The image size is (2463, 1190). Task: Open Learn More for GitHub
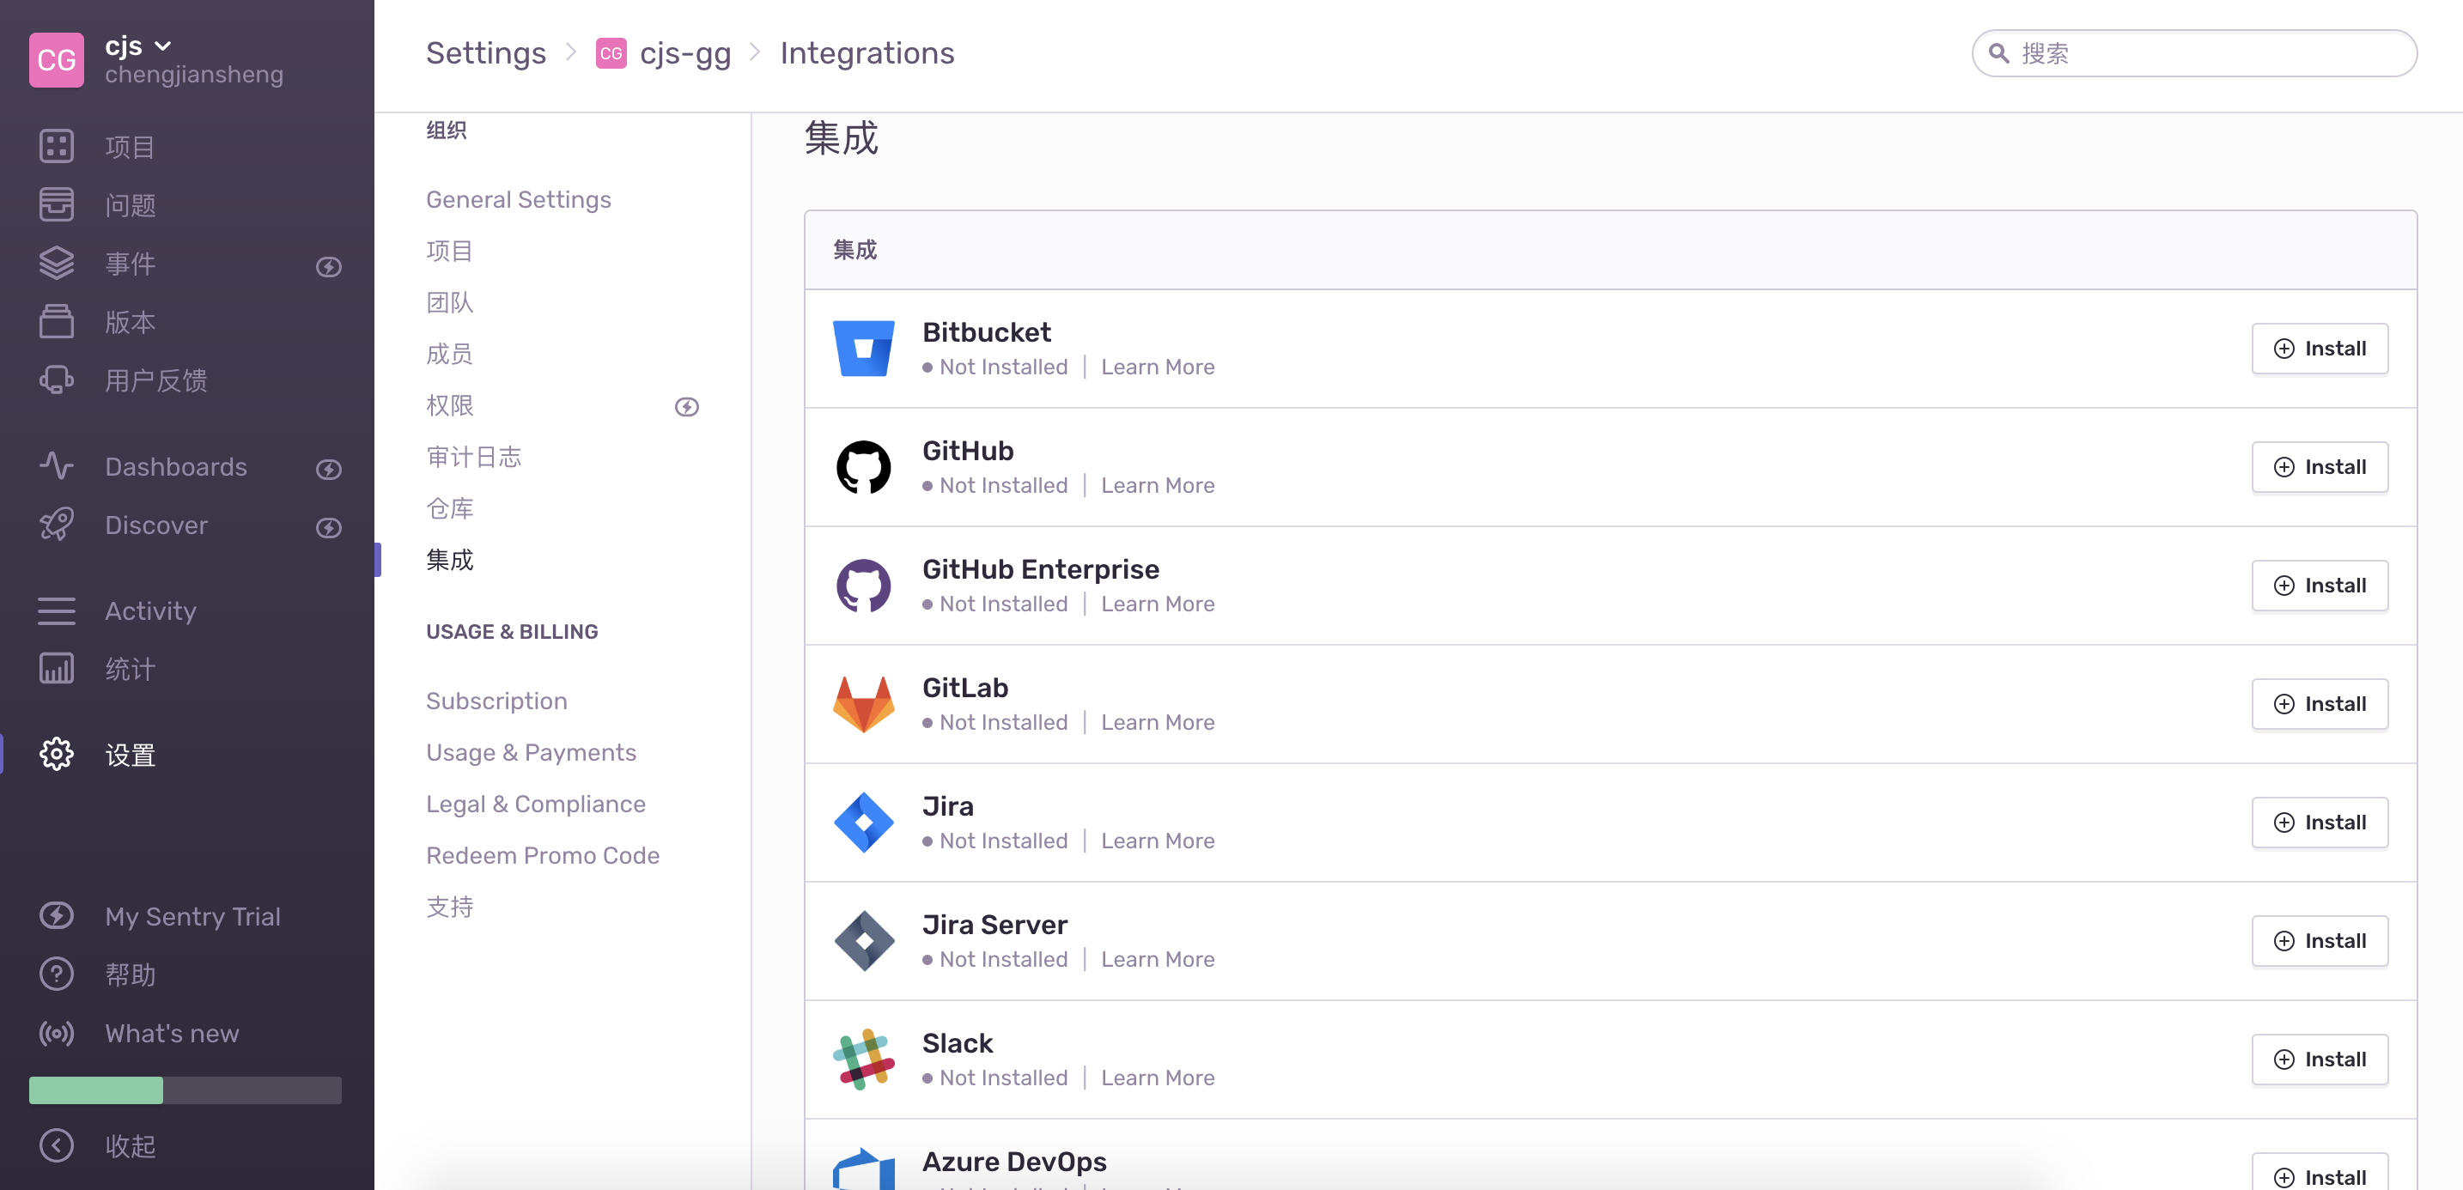(1157, 486)
